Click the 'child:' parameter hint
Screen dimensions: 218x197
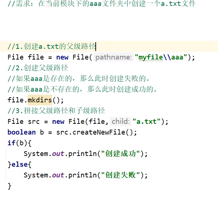(x=120, y=121)
